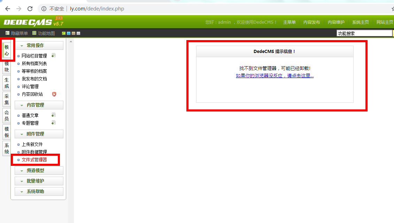The width and height of the screenshot is (394, 223).
Task: Click the add-document icon beside 网站栏目管理
Action: tap(53, 55)
